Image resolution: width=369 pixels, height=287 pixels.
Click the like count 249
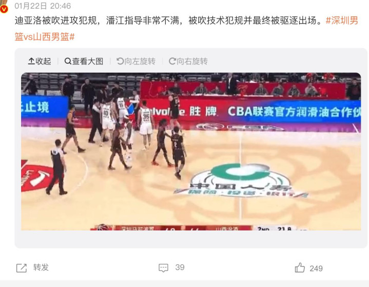316,268
